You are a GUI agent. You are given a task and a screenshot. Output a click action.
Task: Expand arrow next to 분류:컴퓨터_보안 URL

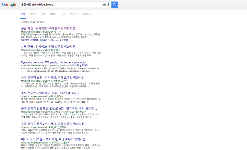[67, 81]
